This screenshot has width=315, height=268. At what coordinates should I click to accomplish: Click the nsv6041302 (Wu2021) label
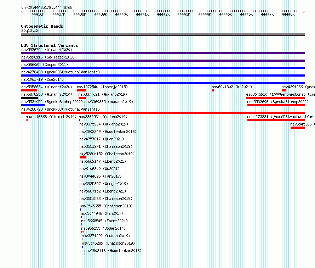[x=232, y=87]
